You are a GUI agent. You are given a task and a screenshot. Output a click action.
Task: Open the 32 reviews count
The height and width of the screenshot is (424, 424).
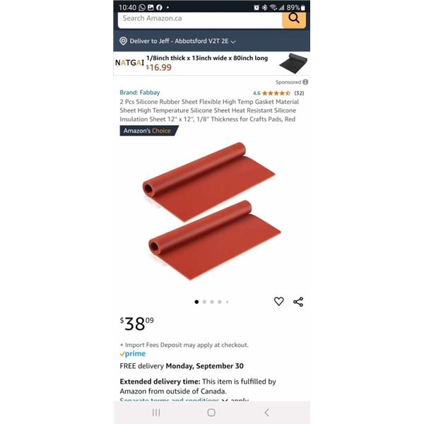click(299, 93)
